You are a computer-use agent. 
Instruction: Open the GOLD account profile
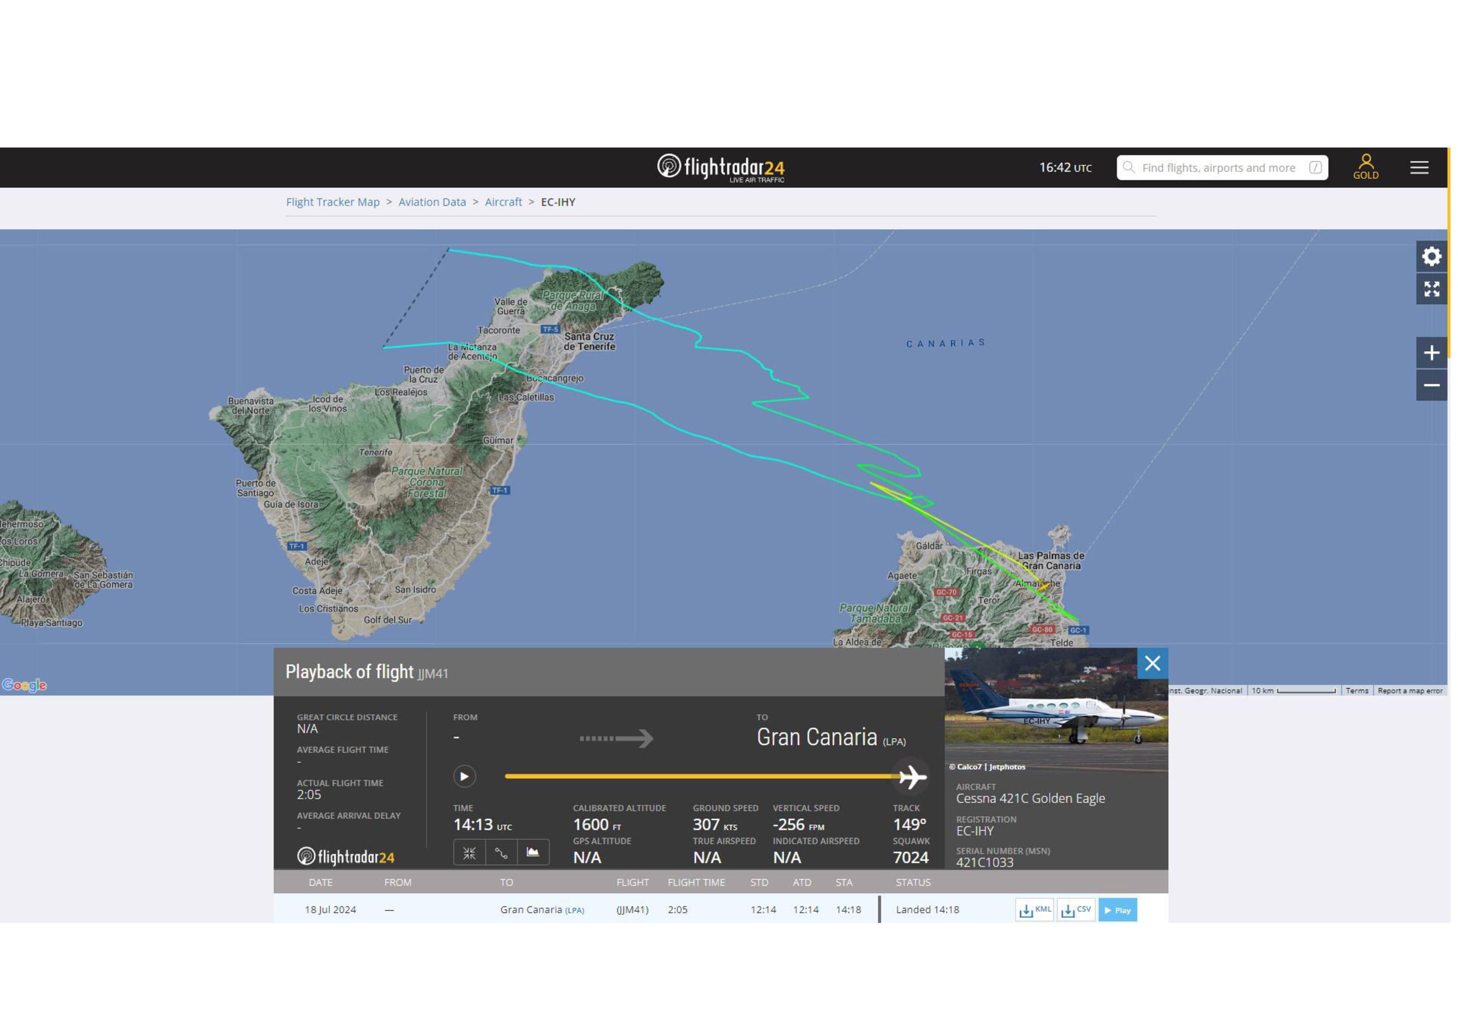(x=1366, y=167)
